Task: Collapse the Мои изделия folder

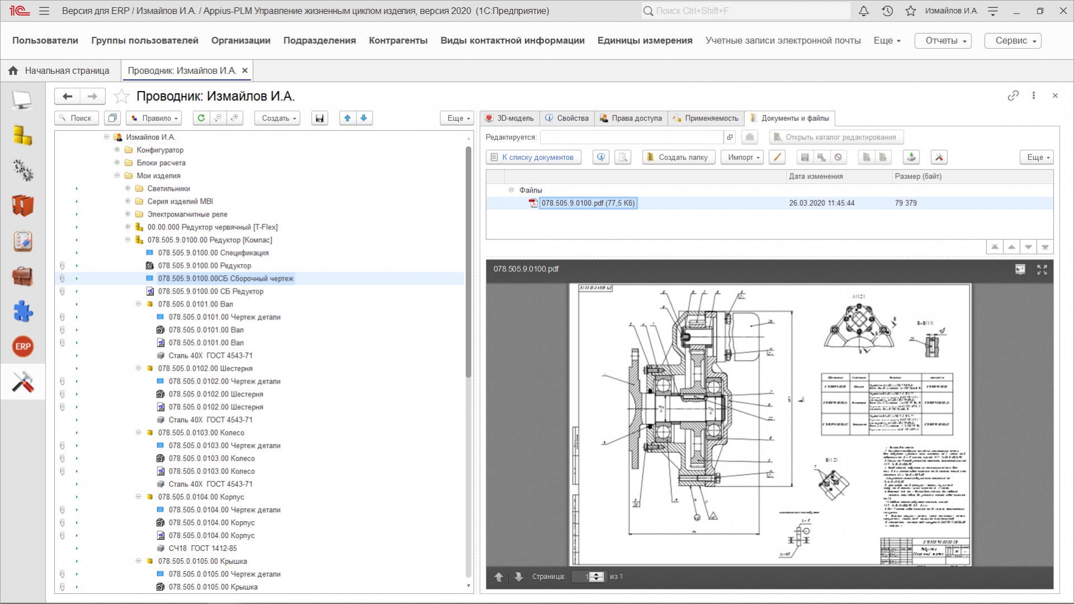Action: coord(117,176)
